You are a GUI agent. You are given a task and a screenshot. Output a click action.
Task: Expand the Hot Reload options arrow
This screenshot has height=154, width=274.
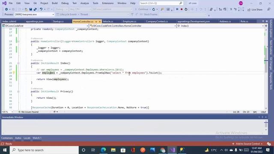coord(157,9)
